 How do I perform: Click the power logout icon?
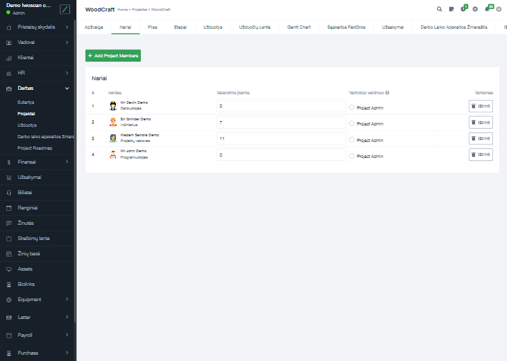499,10
